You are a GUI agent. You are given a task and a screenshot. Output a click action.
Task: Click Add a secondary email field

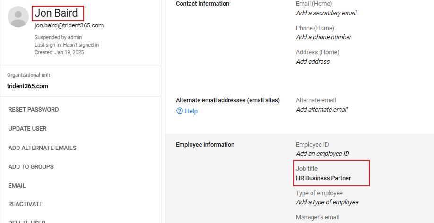point(326,13)
